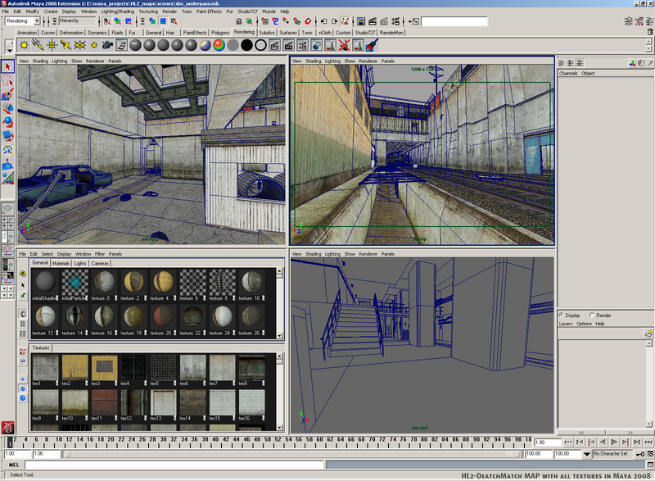Open the paint brush shelf icon
The height and width of the screenshot is (481, 655).
(x=372, y=45)
